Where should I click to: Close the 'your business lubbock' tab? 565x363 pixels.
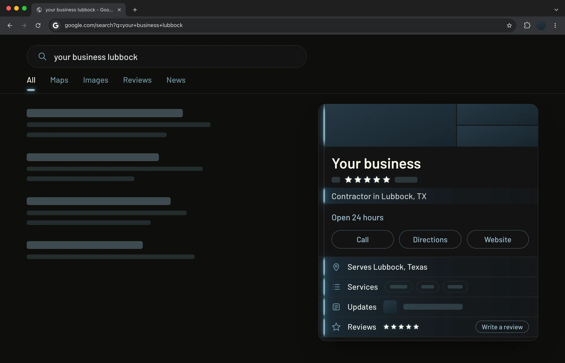tap(119, 10)
